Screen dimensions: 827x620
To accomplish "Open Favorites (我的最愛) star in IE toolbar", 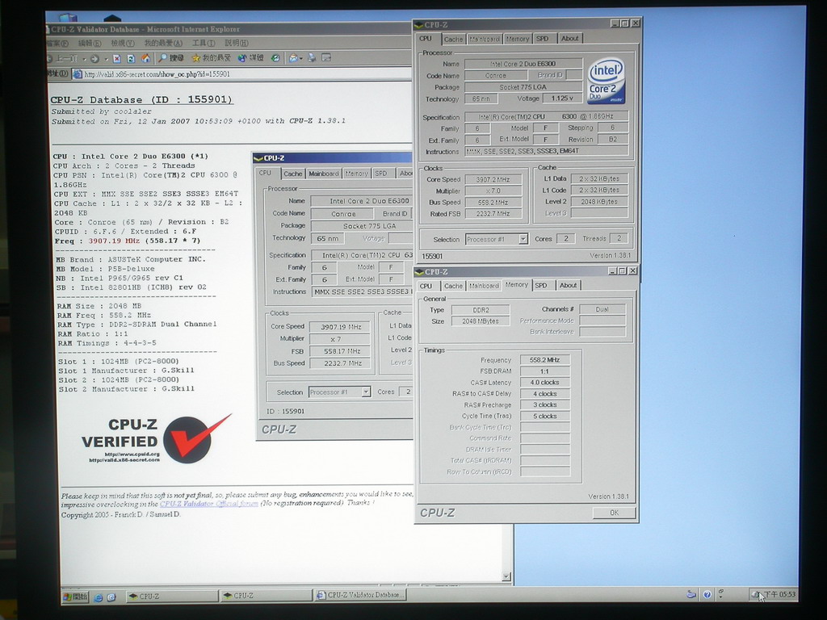I will pos(211,58).
